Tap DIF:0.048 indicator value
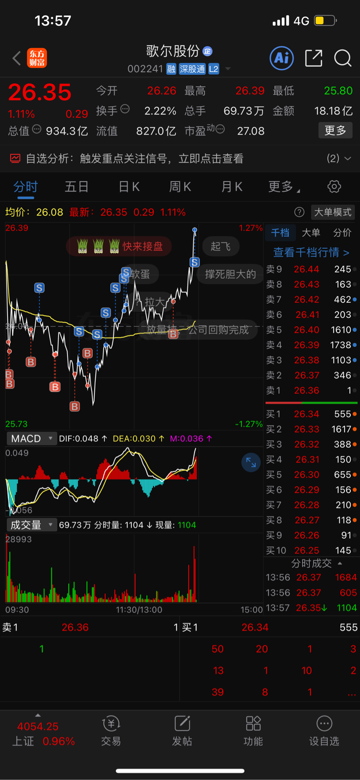 coord(83,438)
